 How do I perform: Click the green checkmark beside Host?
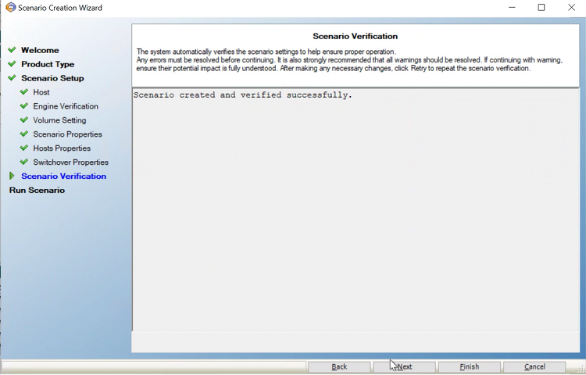(24, 92)
